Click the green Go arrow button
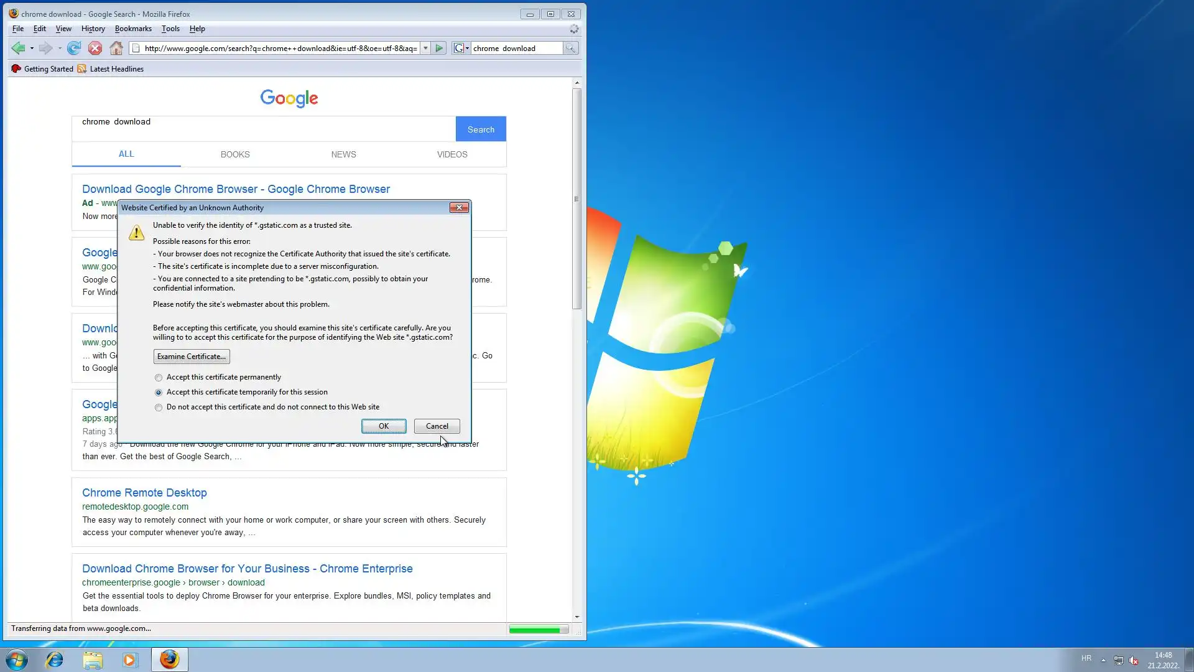Screen dimensions: 1194x672 (x=439, y=48)
